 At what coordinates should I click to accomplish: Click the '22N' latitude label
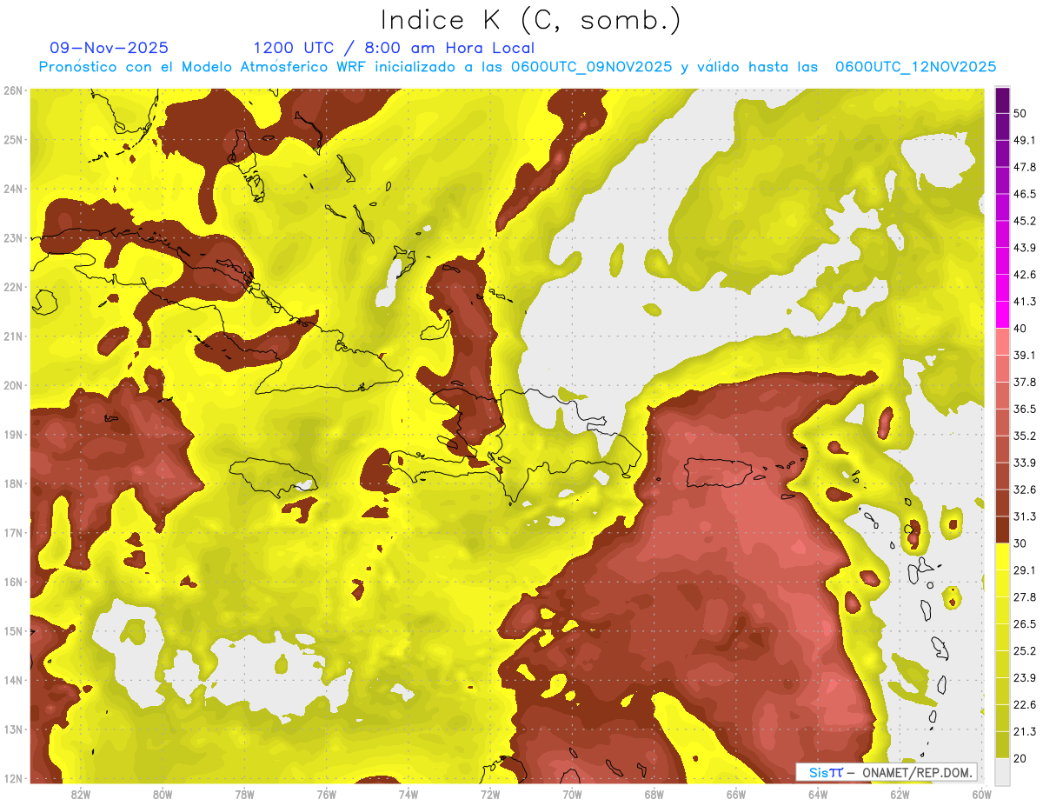coord(12,287)
